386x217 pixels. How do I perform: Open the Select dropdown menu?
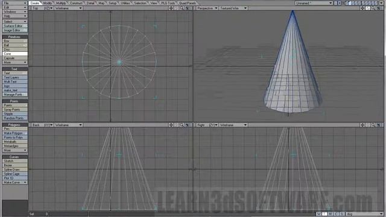click(x=14, y=22)
